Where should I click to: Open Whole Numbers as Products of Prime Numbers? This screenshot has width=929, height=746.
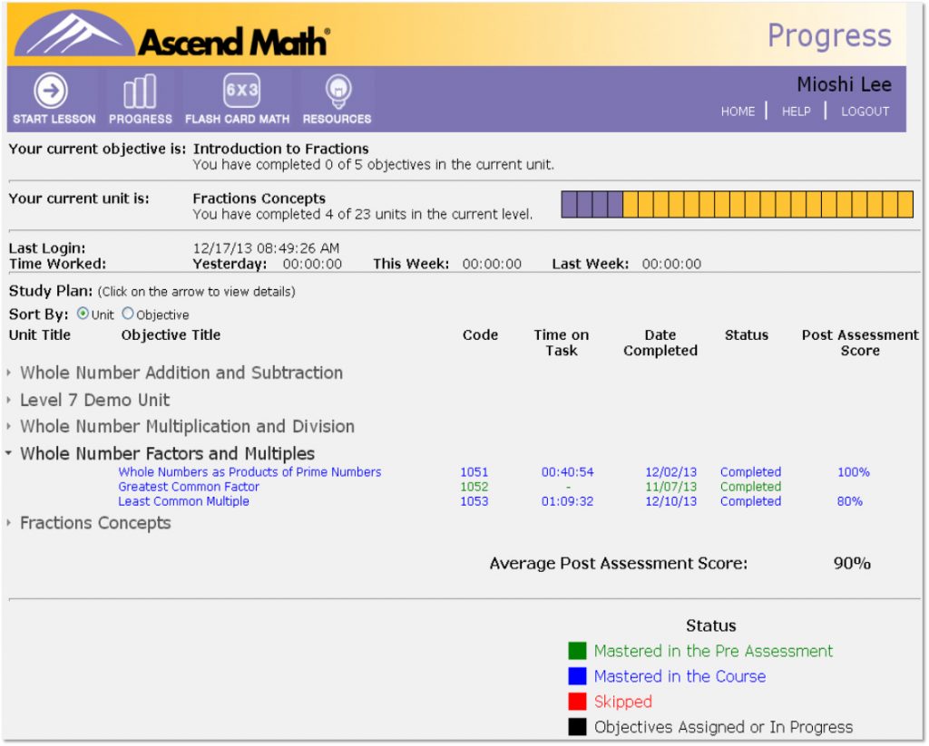click(249, 471)
